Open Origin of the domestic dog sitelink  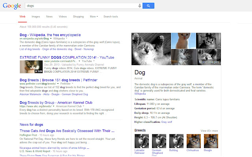pos(57,49)
